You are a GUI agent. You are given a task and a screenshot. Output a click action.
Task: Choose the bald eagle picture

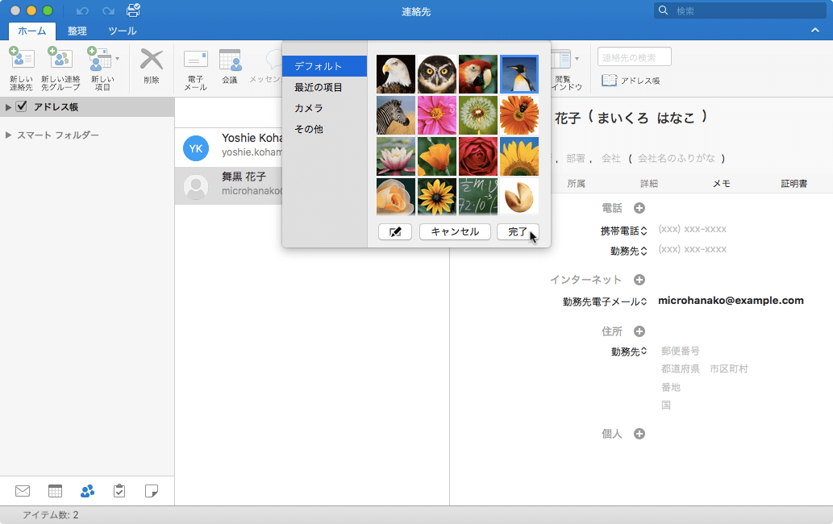point(396,74)
